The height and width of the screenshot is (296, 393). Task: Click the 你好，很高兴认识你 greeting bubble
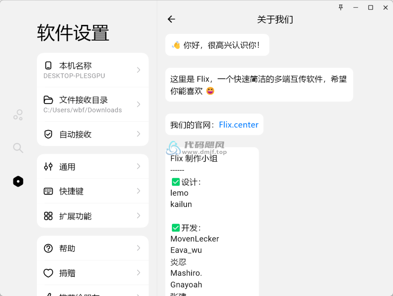click(x=217, y=45)
